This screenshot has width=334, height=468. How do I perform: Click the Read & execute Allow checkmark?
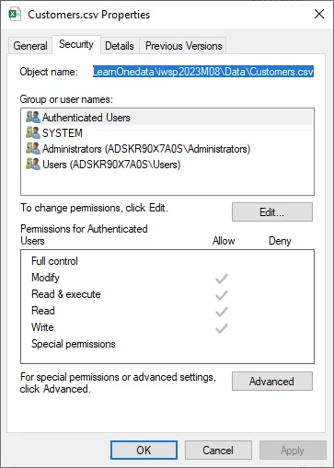pos(222,295)
